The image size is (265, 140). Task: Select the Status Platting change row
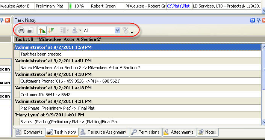(140, 122)
